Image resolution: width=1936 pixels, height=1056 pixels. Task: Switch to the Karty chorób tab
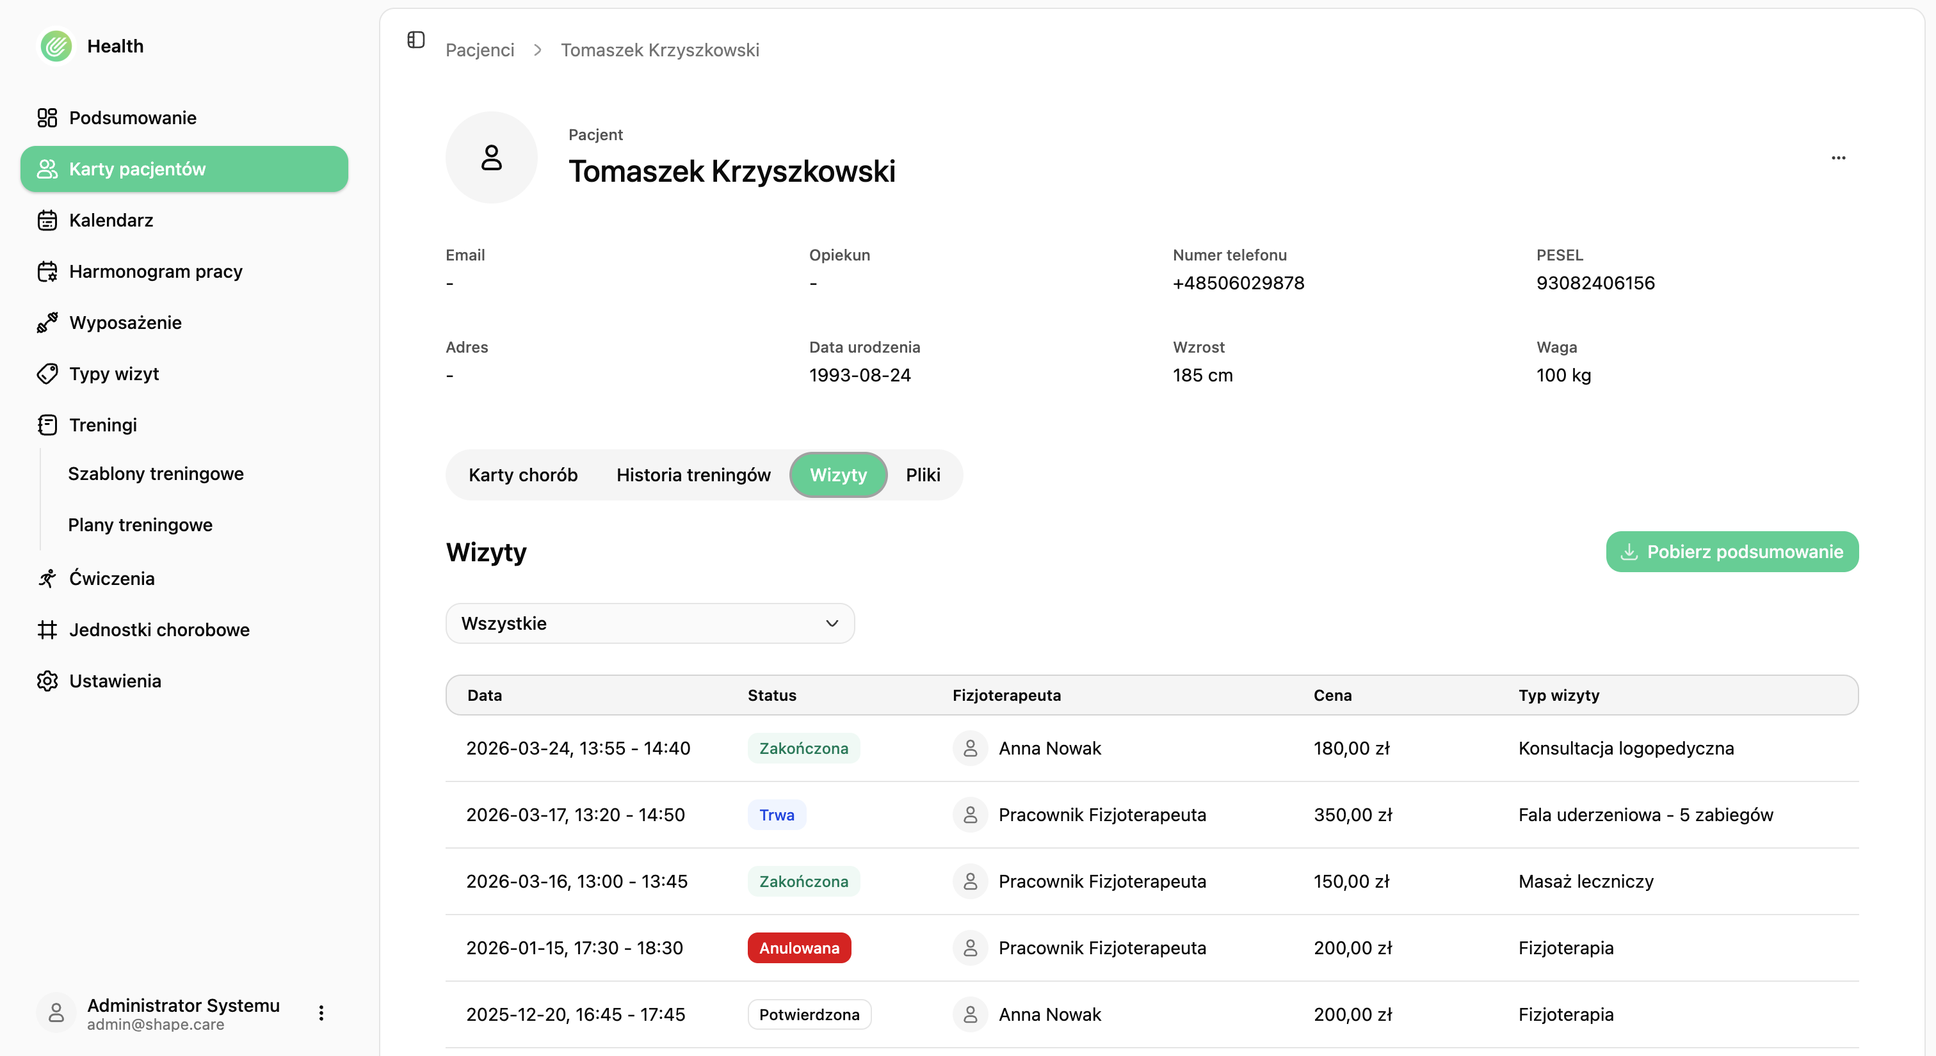pyautogui.click(x=523, y=475)
